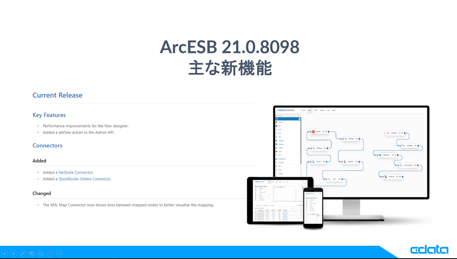Click the flow designer performance bullet
Viewport: 457px width, 259px height.
(86, 126)
